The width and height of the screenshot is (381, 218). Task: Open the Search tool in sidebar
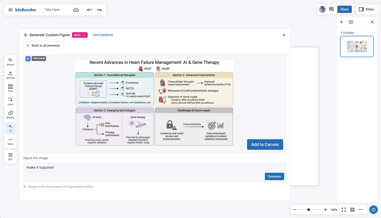point(10,62)
